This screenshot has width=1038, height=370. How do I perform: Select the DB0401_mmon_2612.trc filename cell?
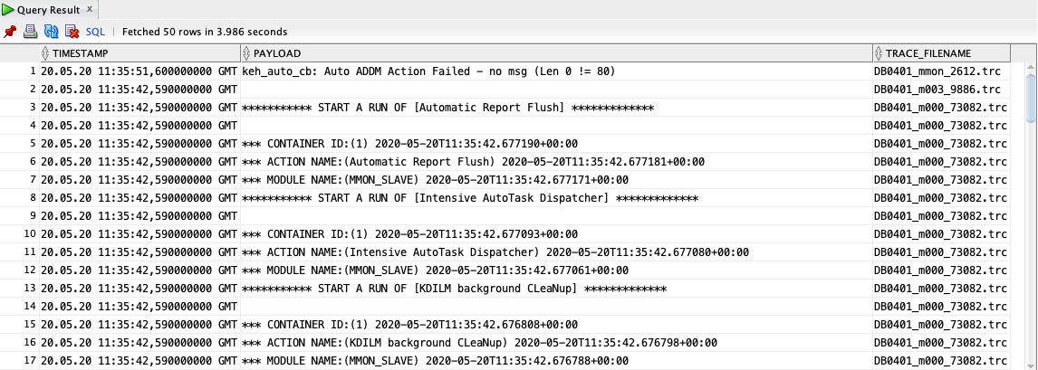[x=940, y=71]
